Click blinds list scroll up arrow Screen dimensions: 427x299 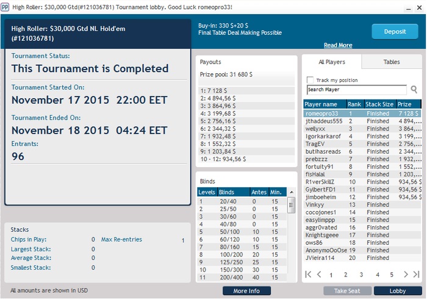(x=292, y=192)
